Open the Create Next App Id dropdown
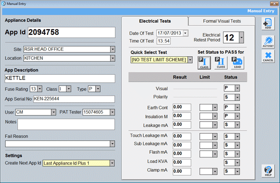Viewport: 280px width, 183px height. click(112, 163)
